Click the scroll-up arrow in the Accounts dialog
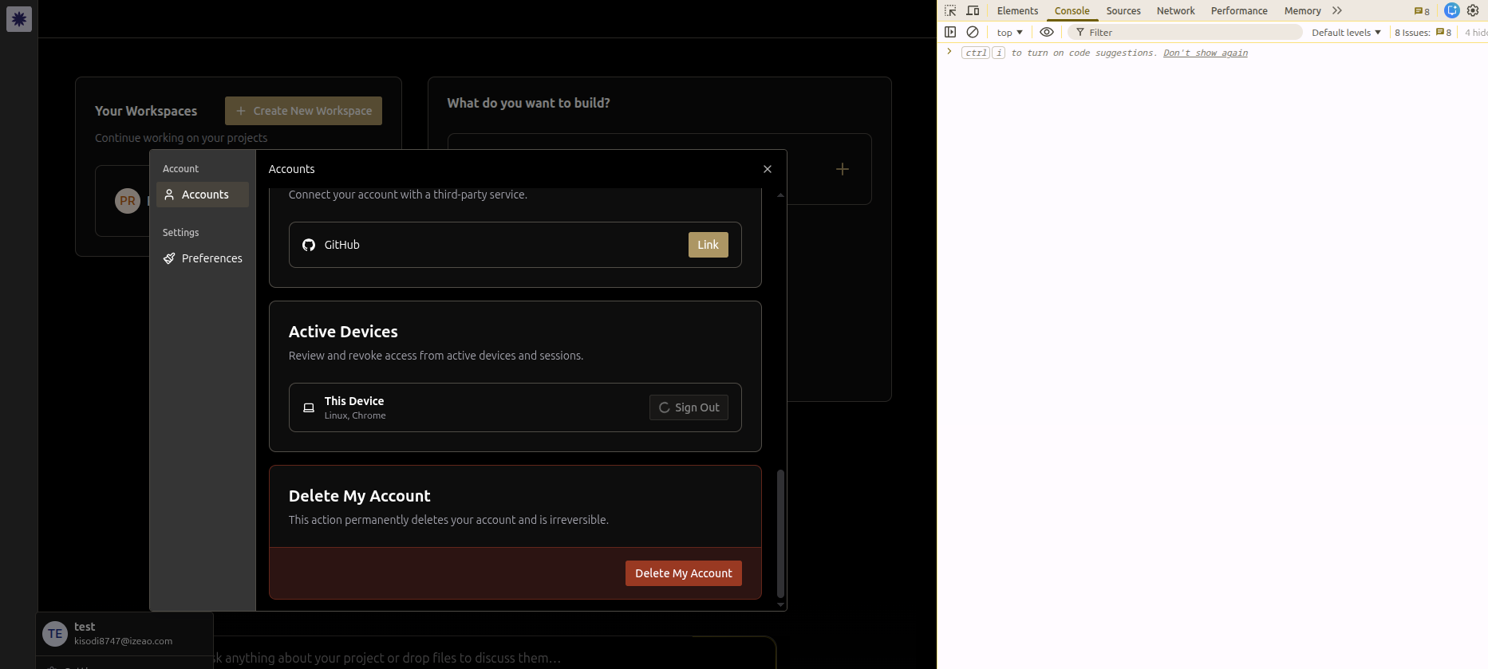This screenshot has height=669, width=1488. [x=780, y=195]
